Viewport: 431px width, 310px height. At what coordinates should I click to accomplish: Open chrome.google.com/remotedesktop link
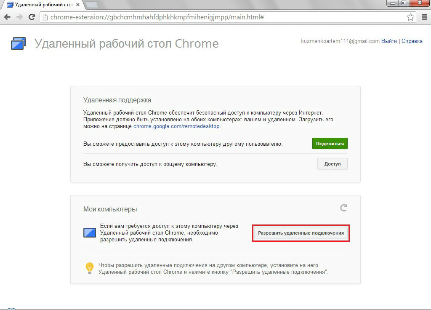tap(176, 126)
